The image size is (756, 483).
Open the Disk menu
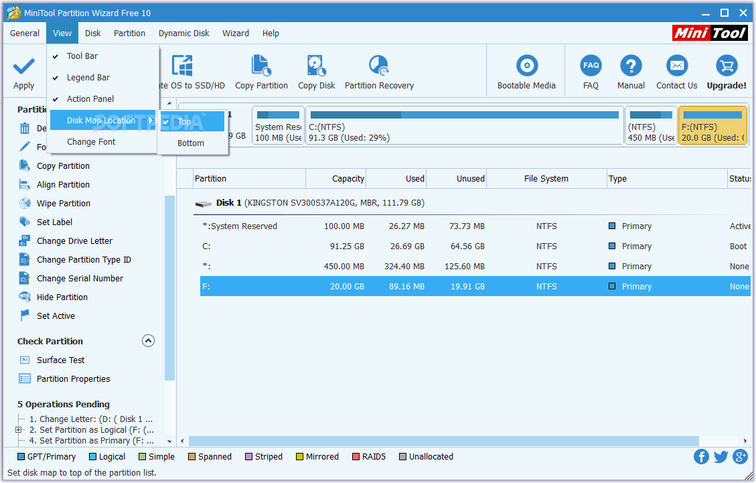(92, 33)
